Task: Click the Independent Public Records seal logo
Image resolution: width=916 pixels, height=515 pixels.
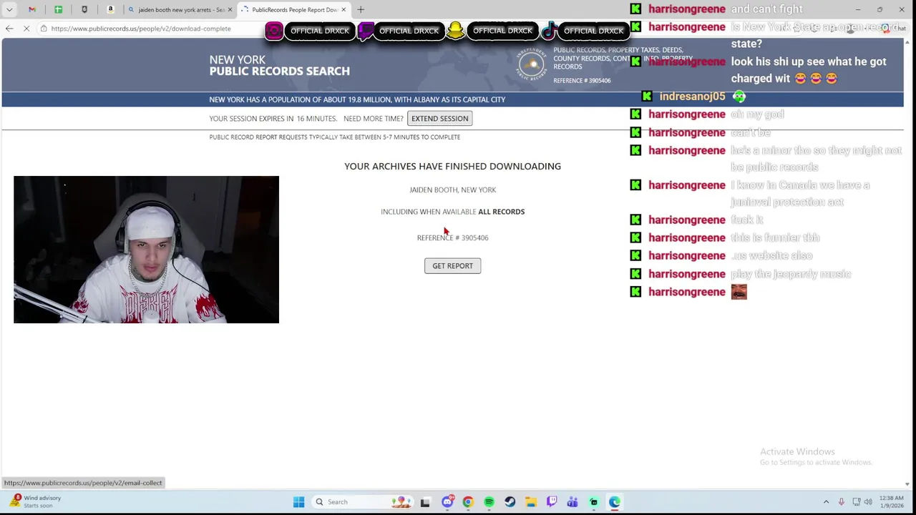Action: click(532, 64)
